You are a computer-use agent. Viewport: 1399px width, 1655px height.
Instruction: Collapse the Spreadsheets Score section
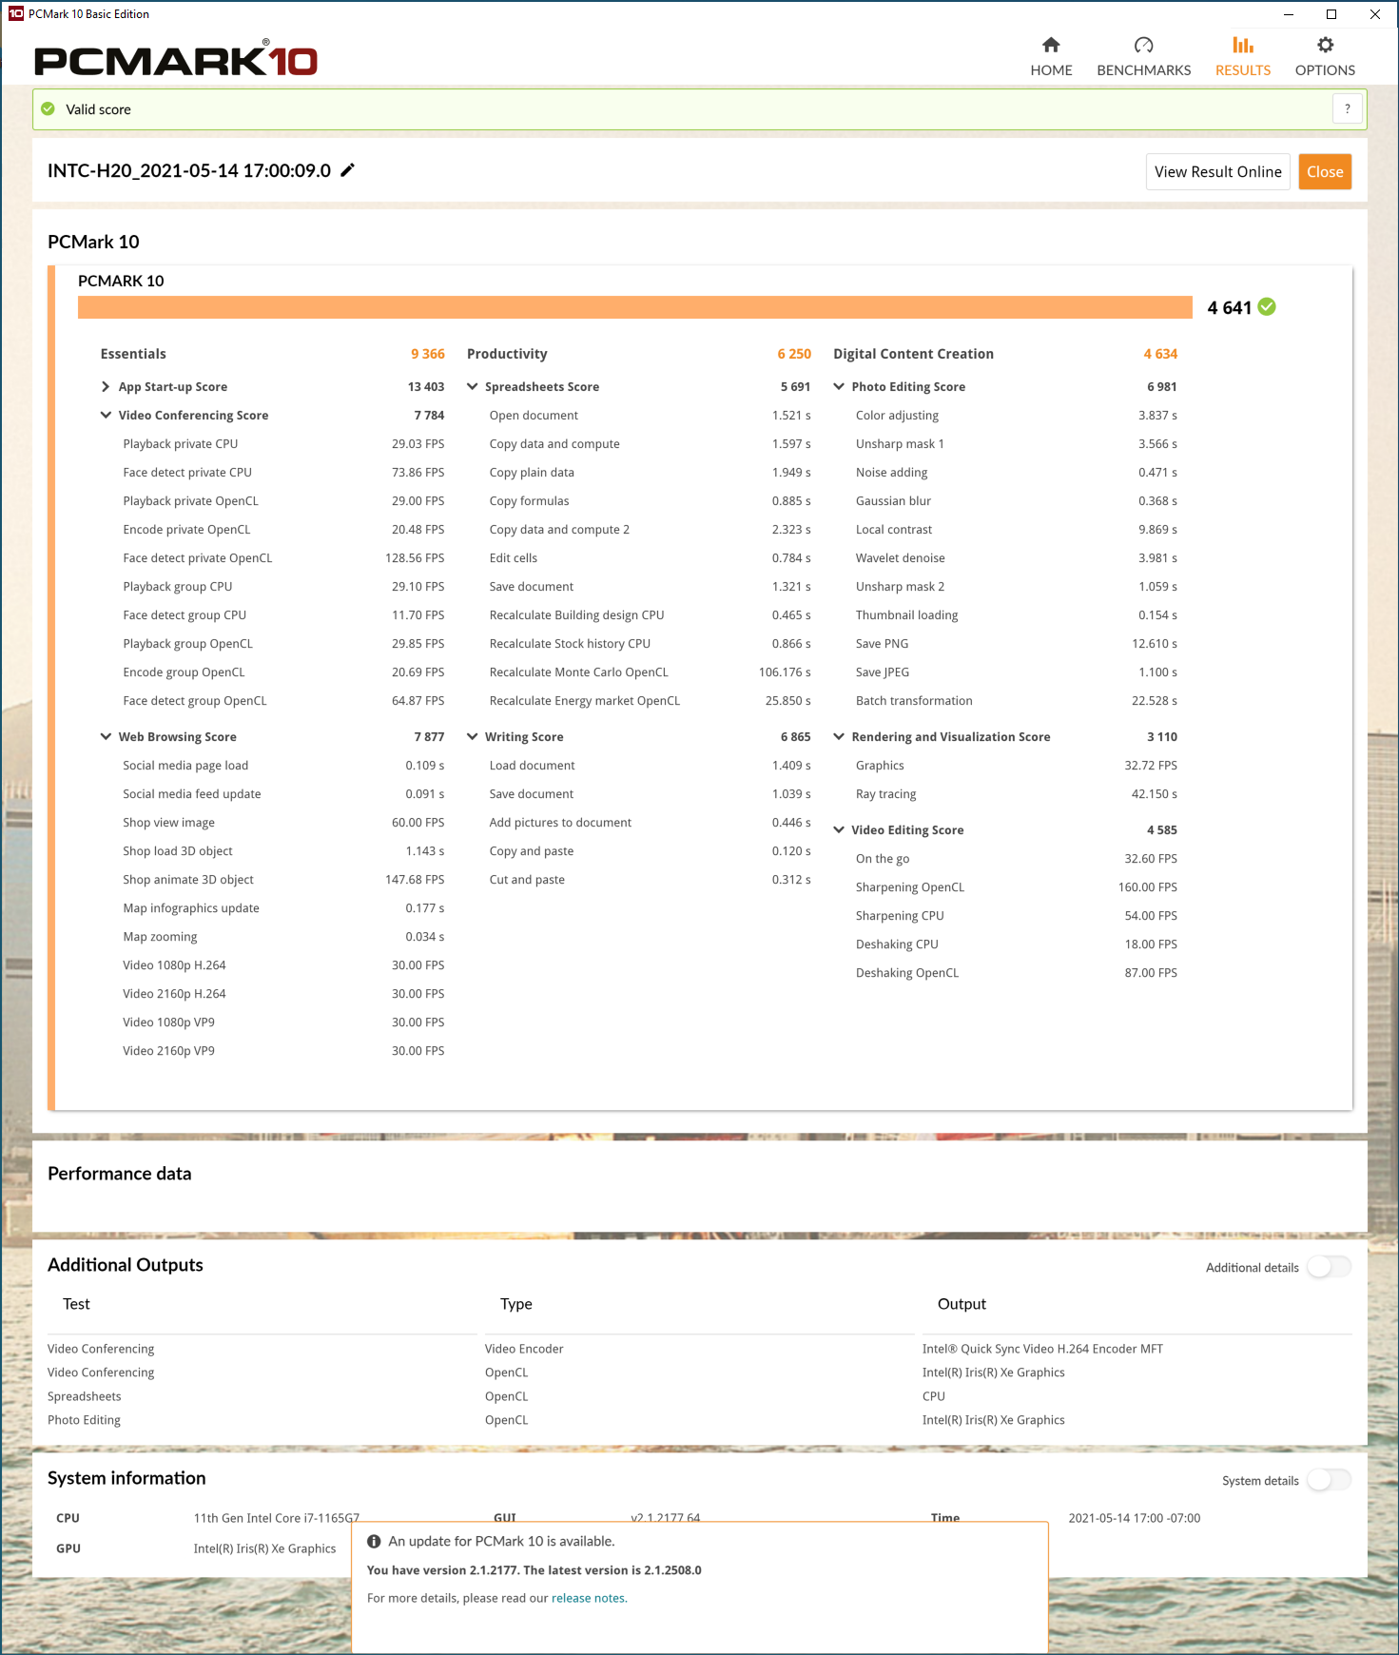click(x=473, y=387)
